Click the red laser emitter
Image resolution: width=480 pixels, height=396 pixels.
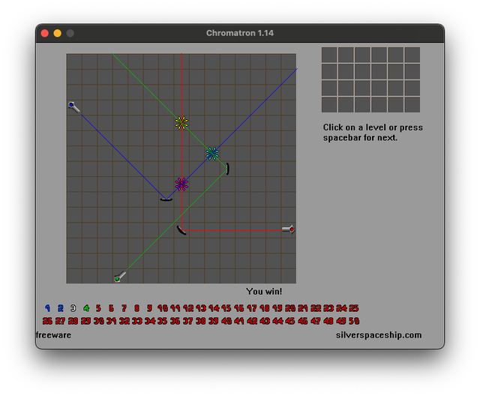[x=288, y=229]
